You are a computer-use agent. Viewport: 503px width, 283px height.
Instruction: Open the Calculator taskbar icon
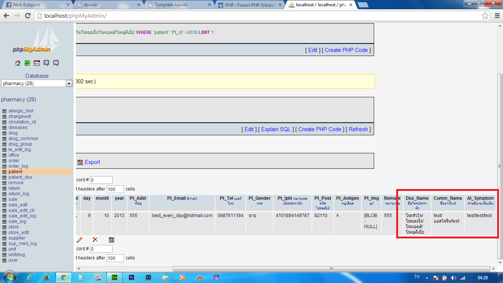click(x=81, y=277)
